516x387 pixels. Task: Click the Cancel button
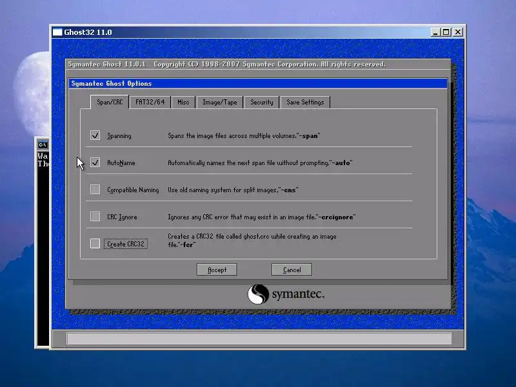click(292, 270)
